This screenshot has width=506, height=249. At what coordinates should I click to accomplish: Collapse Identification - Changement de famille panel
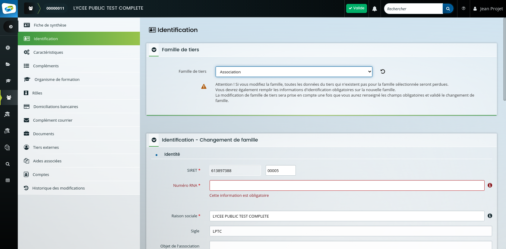(154, 140)
